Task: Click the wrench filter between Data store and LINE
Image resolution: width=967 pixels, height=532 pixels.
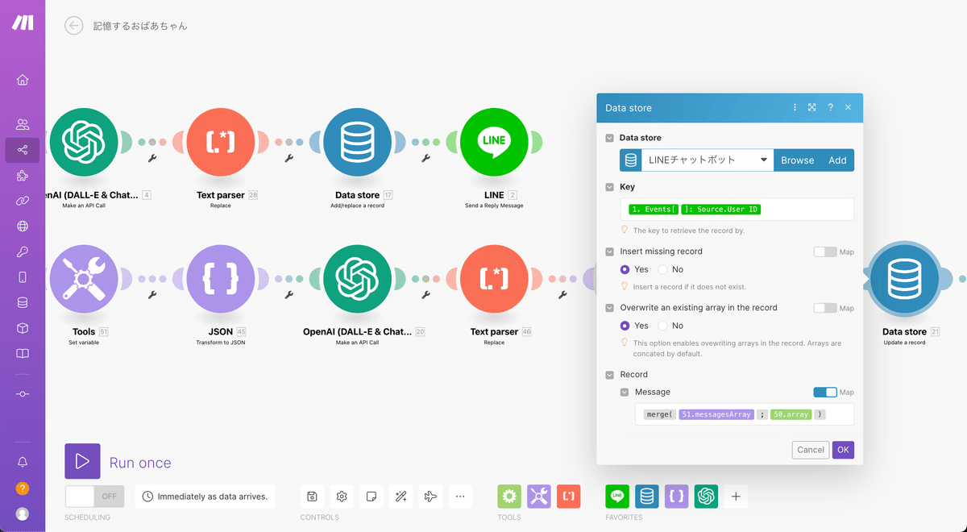Action: click(426, 158)
